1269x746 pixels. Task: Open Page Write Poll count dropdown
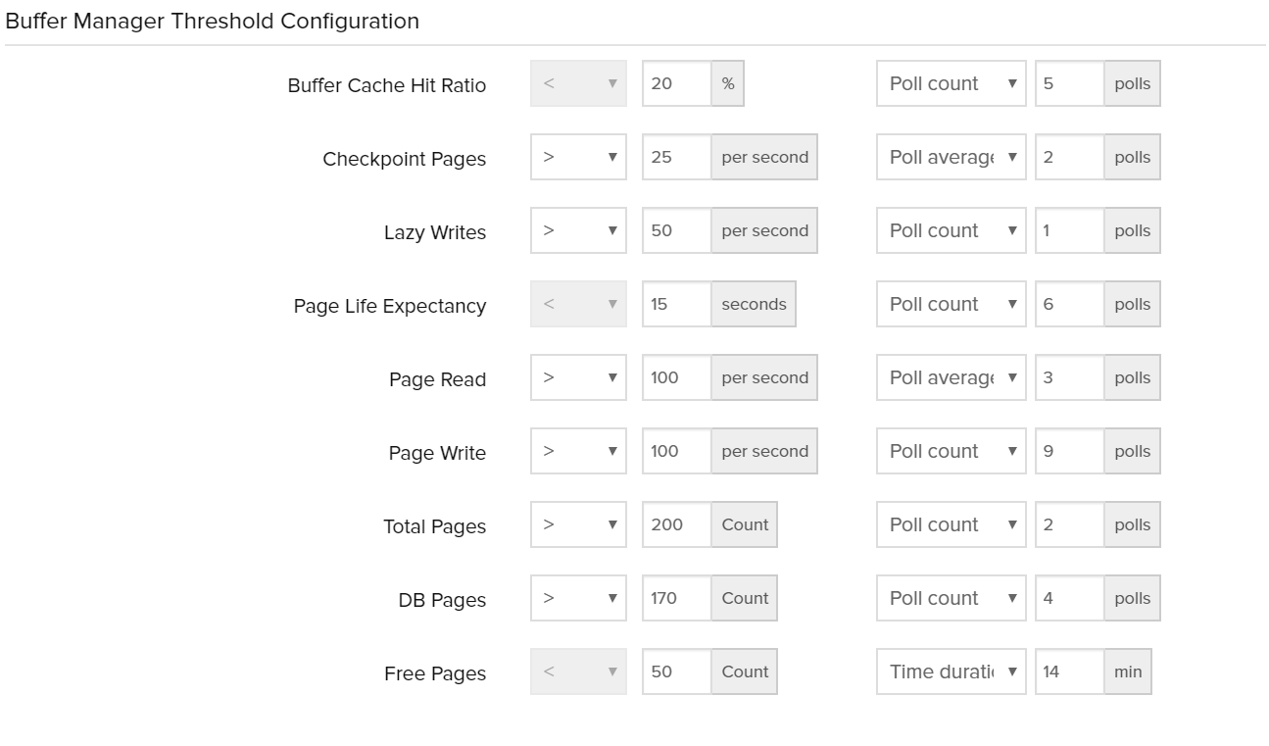tap(952, 451)
